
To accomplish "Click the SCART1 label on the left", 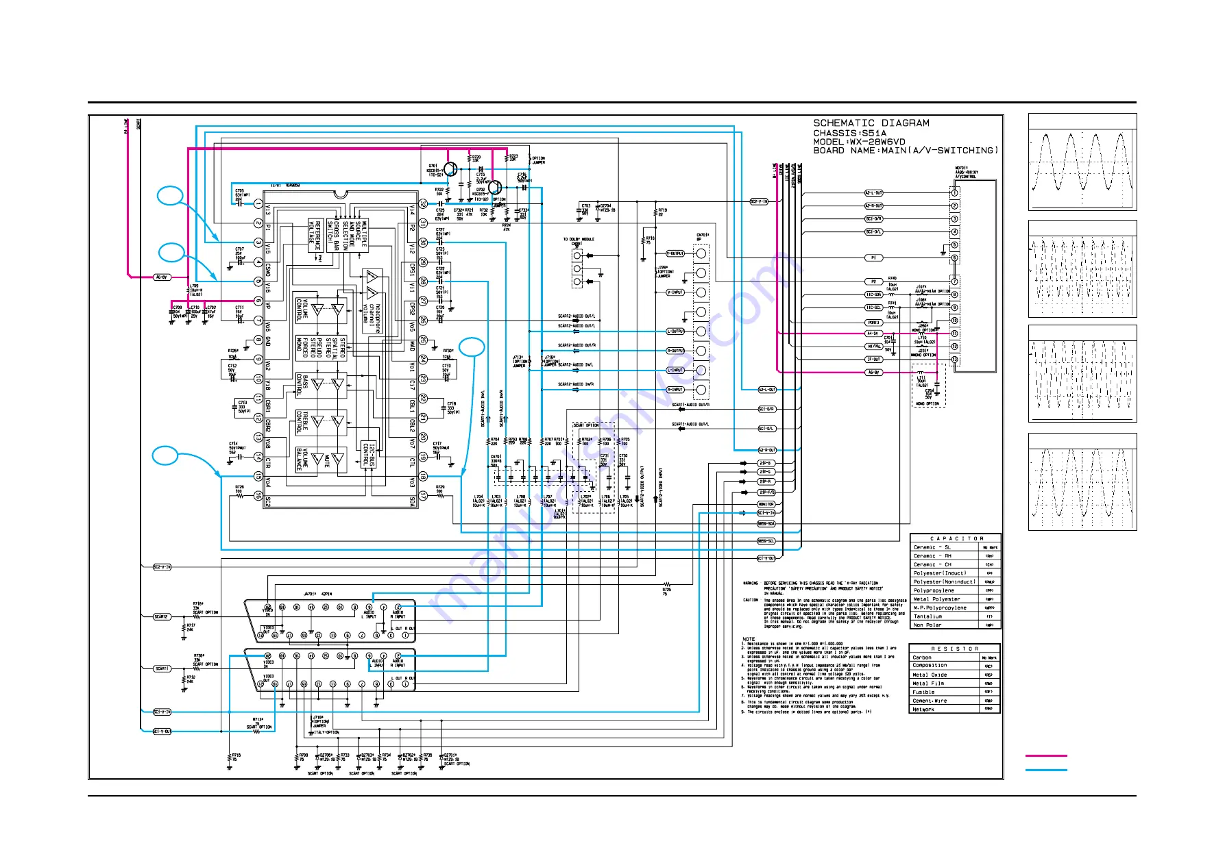I will [162, 668].
